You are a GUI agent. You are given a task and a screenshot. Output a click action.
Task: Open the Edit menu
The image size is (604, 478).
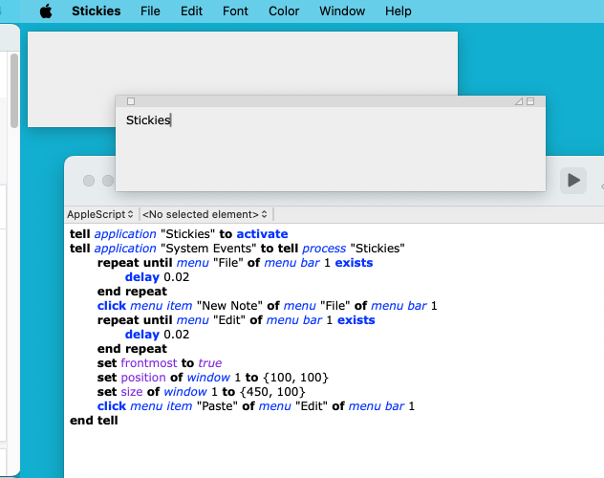point(191,11)
